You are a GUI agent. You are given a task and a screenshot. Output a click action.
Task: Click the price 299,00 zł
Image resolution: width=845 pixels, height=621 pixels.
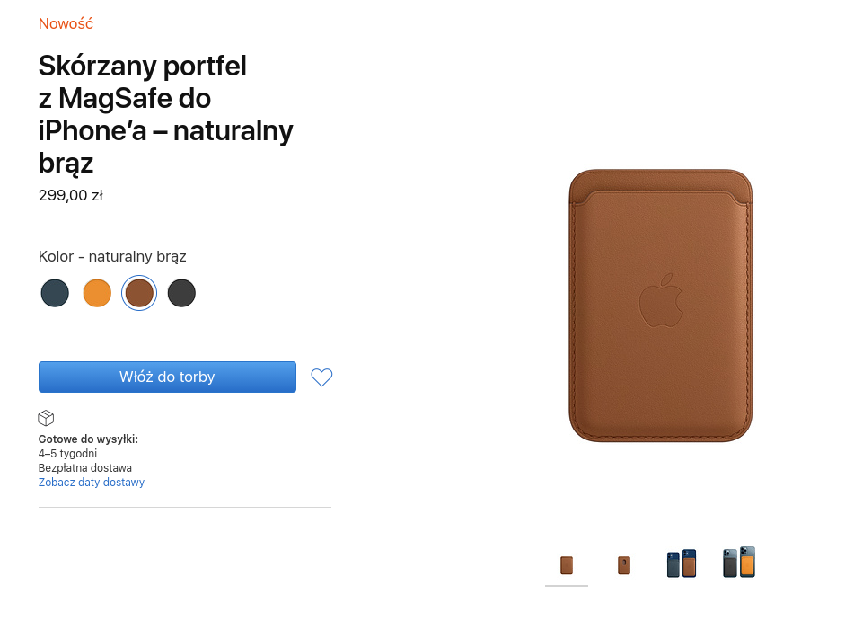pos(70,195)
